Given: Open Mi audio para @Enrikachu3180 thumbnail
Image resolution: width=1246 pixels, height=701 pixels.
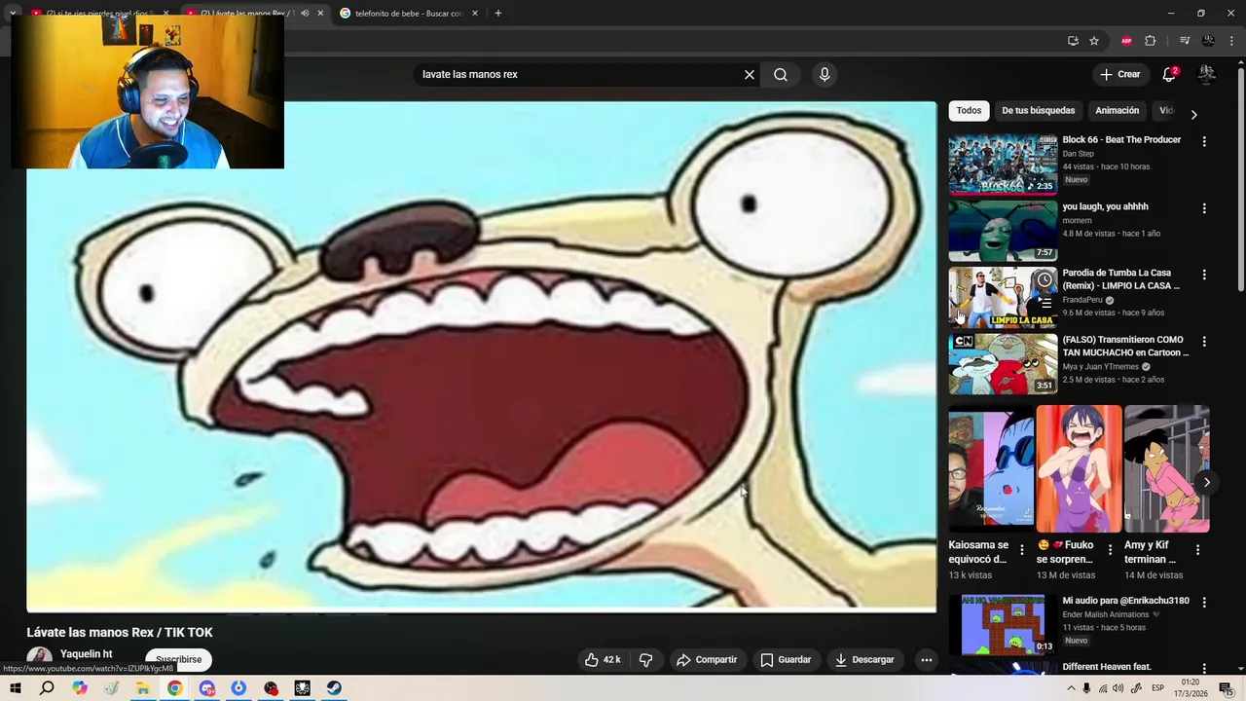Looking at the screenshot, I should point(1003,625).
